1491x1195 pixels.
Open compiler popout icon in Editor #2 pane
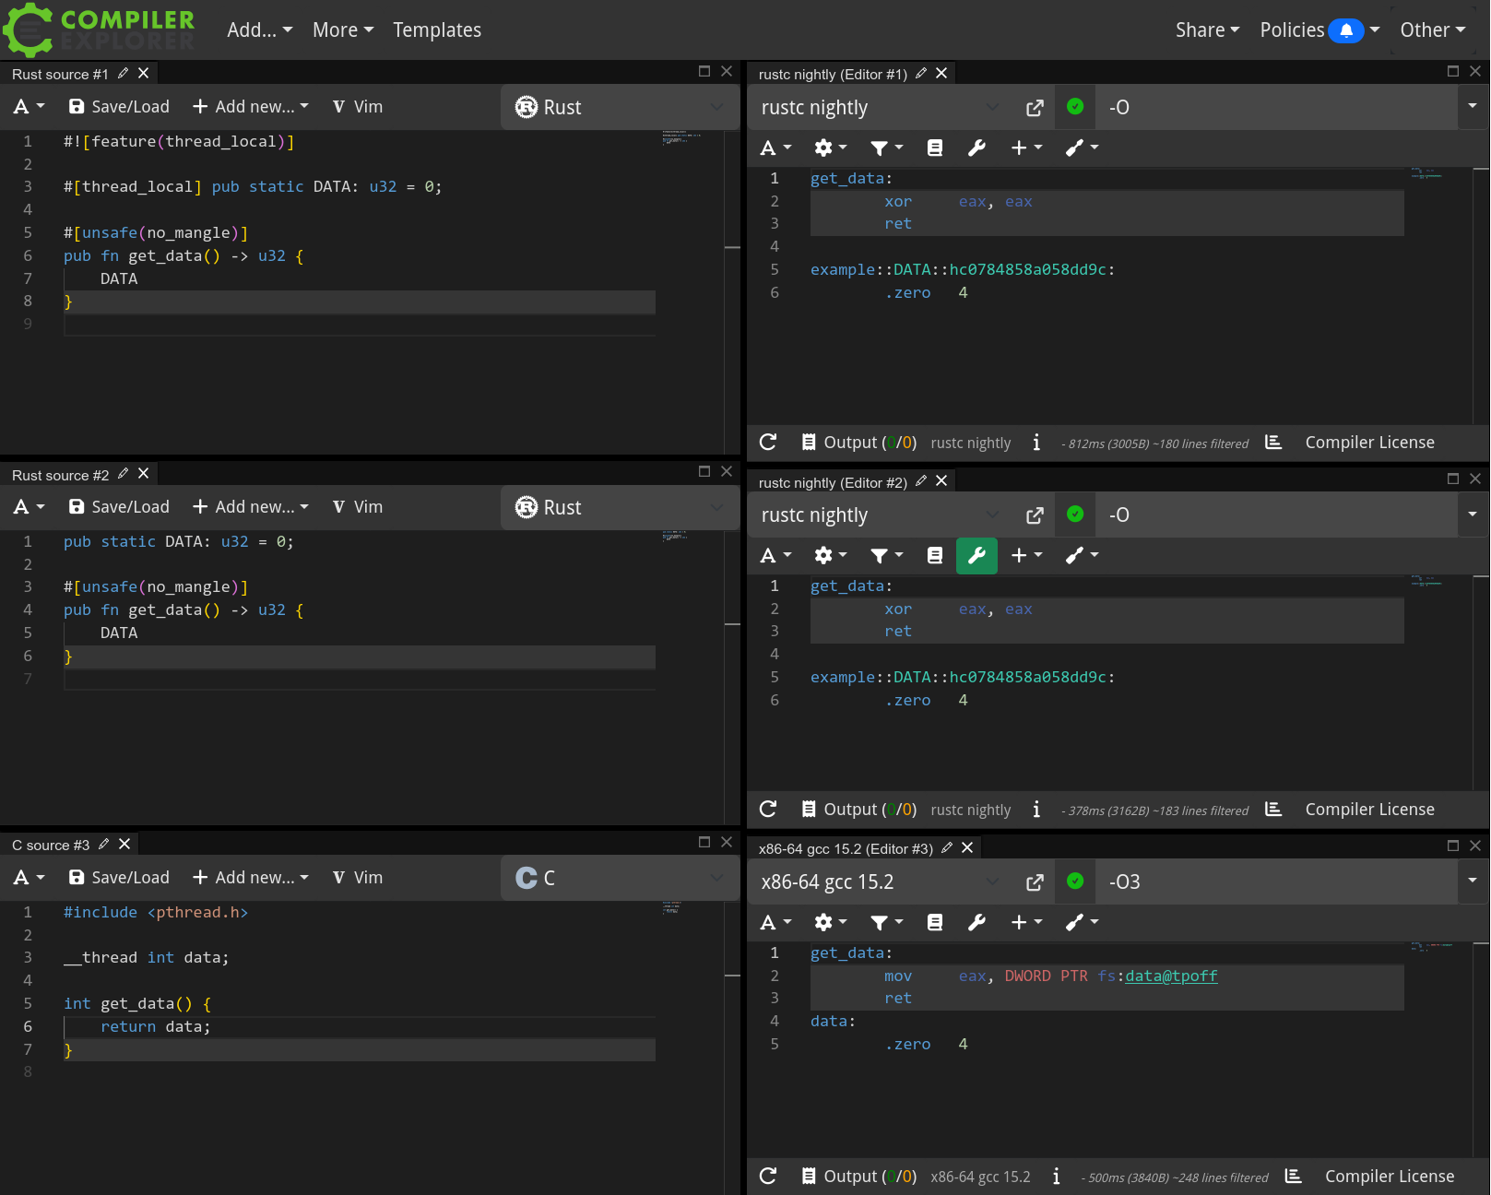pyautogui.click(x=1035, y=515)
